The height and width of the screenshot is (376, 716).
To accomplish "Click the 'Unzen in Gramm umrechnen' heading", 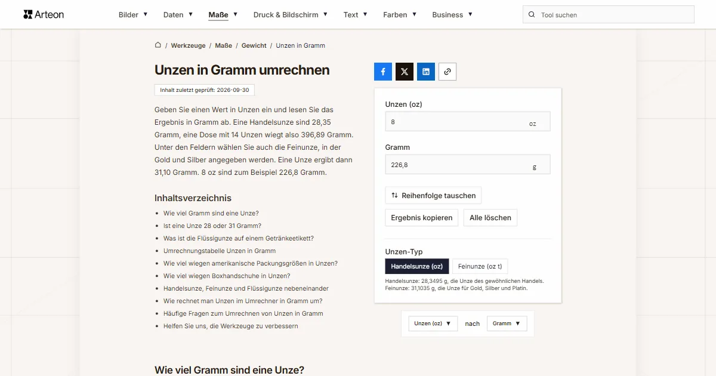I will tap(242, 70).
